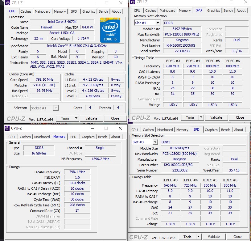This screenshot has width=251, height=241.
Task: Select CPU tab in Slot #3 SPD window
Action: 134,130
